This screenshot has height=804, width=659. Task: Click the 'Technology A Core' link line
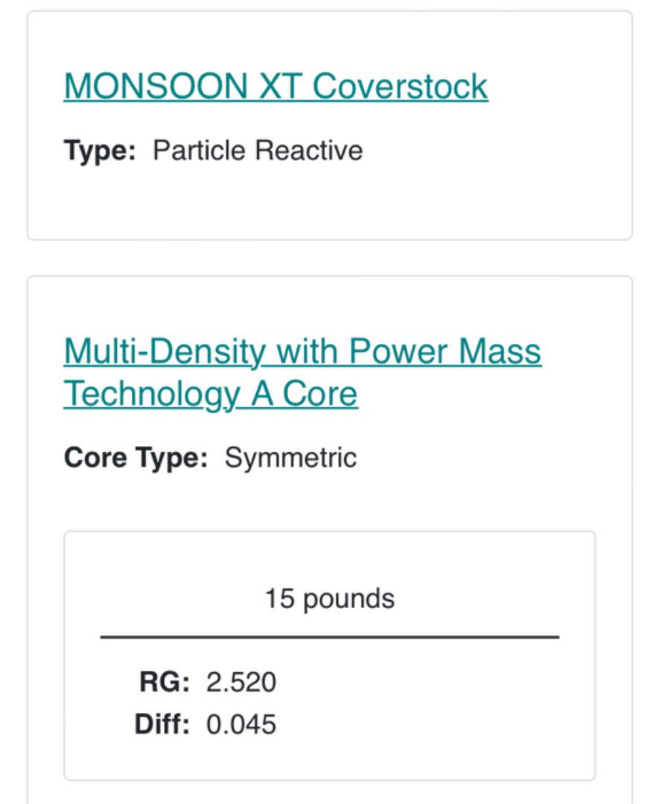coord(210,395)
